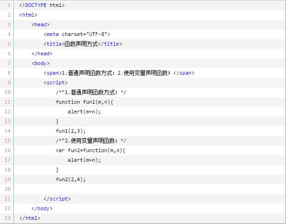Select the opening <html> tag on line 2
This screenshot has width=286, height=224.
[28, 15]
